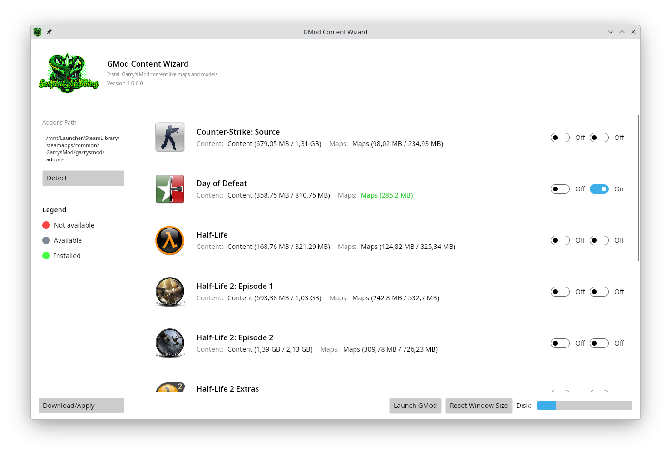Viewport: 671px width, 456px height.
Task: Click the green Installed legend dot
Action: [46, 256]
